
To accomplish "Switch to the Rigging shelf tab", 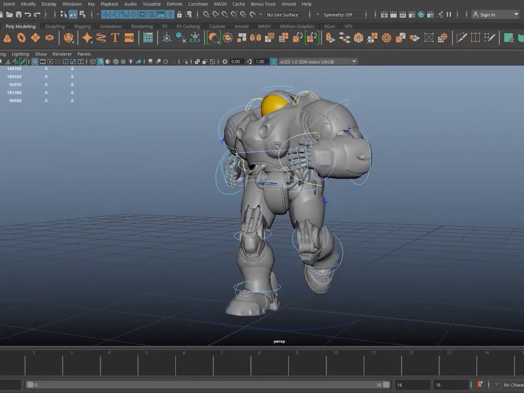I will (82, 26).
